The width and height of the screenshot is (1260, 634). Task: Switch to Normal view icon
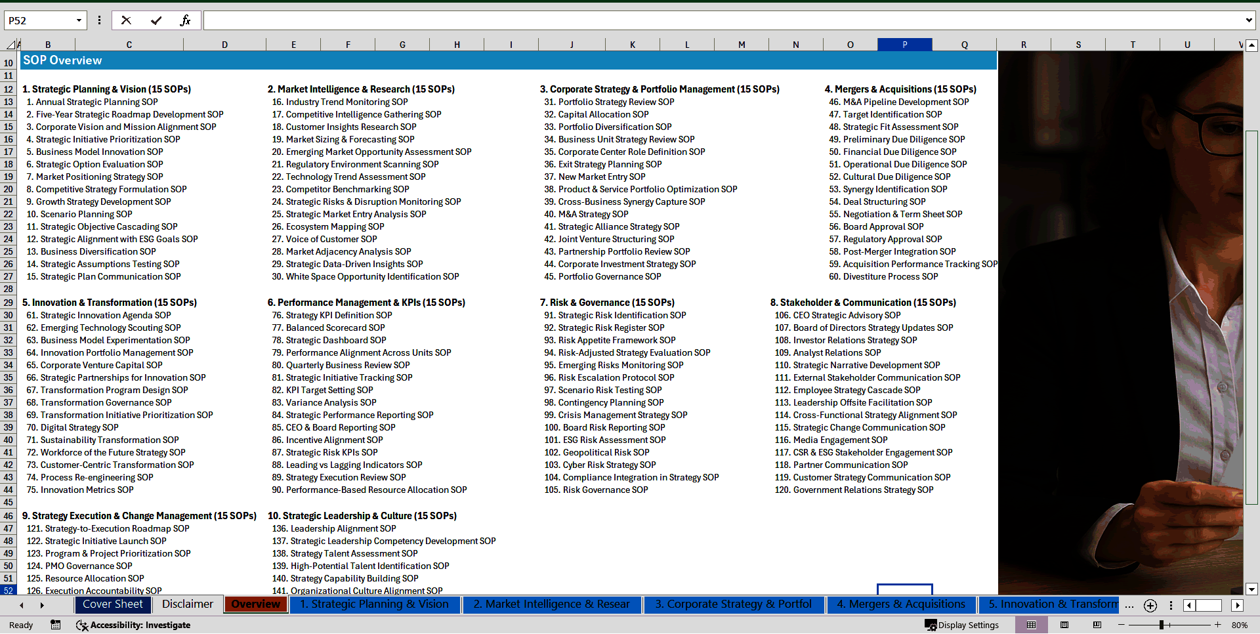(x=1031, y=625)
